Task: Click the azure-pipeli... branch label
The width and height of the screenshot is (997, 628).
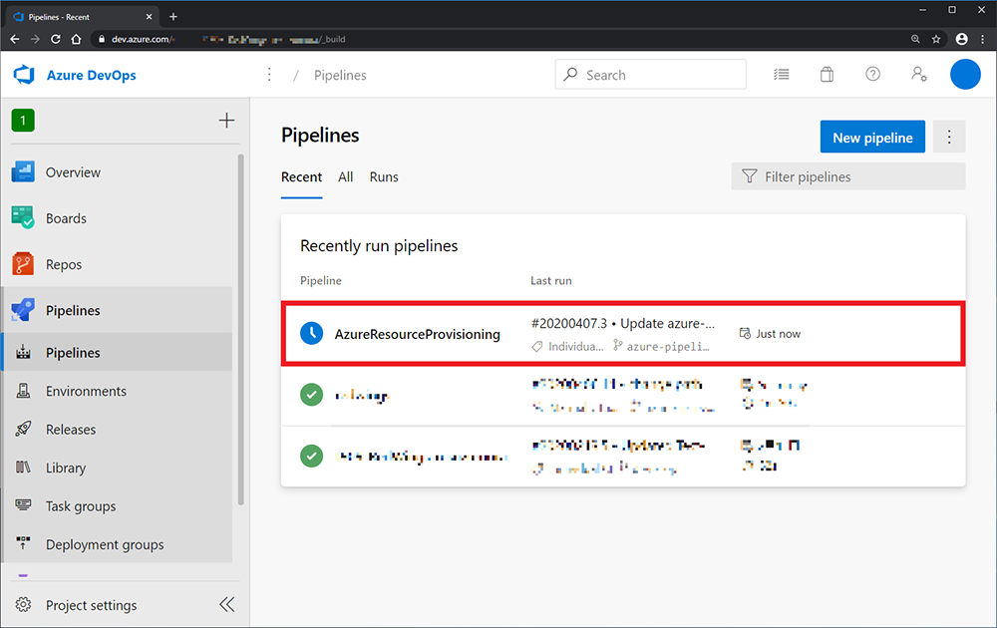Action: pyautogui.click(x=668, y=347)
